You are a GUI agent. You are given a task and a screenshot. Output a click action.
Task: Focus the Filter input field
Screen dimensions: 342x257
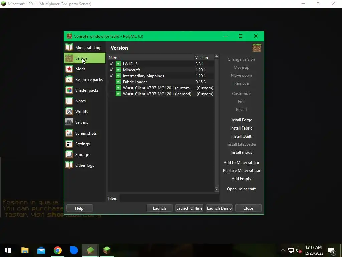pyautogui.click(x=169, y=198)
